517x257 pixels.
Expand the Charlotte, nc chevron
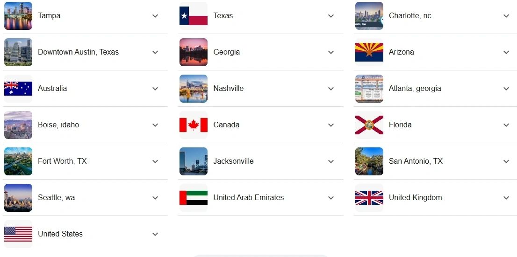[506, 16]
